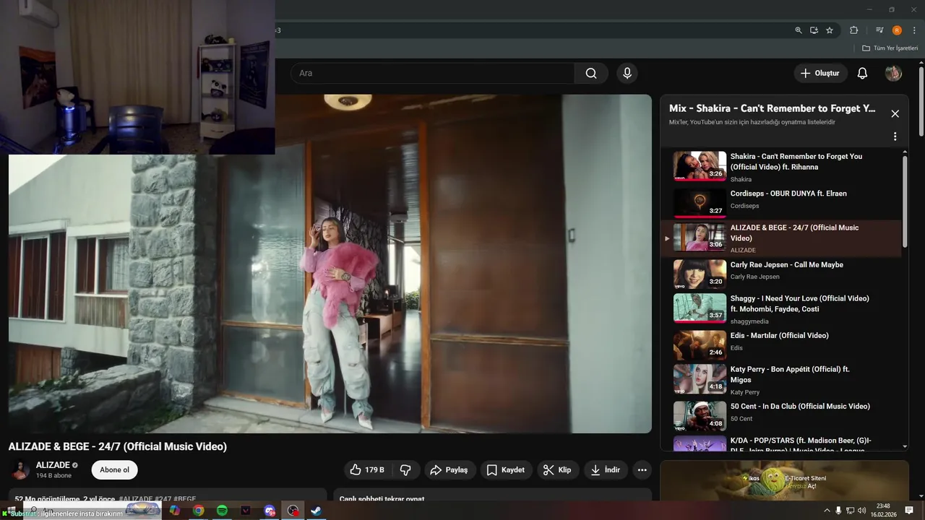Click the Paylaş share button
The height and width of the screenshot is (520, 925).
449,470
